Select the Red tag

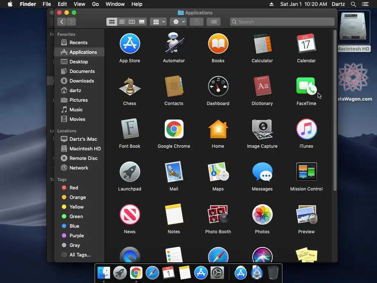point(80,188)
